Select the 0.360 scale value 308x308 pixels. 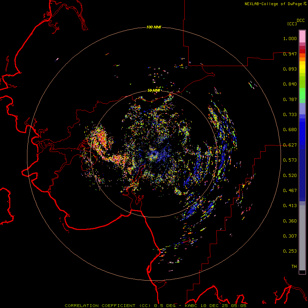coord(290,221)
